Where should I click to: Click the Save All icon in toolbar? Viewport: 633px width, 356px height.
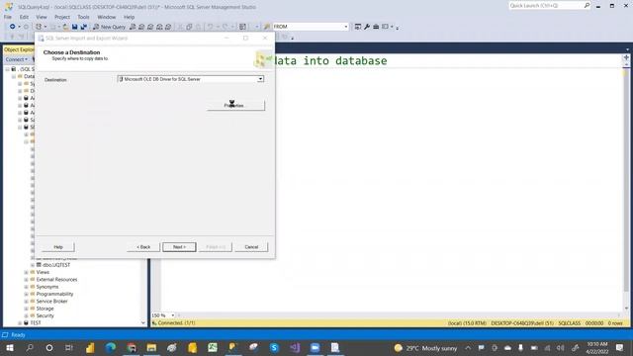click(x=83, y=27)
